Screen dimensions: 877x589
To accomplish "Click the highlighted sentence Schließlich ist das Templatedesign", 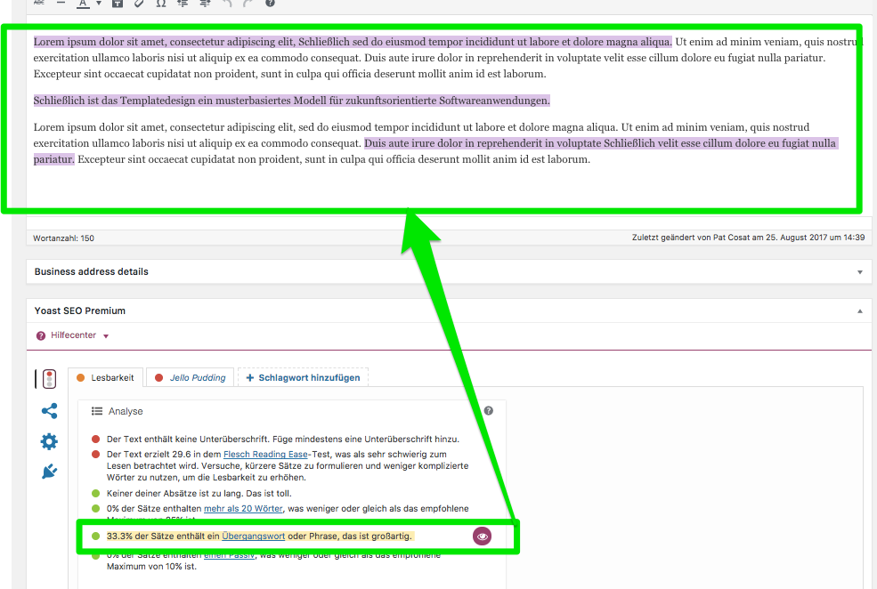I will tap(291, 101).
